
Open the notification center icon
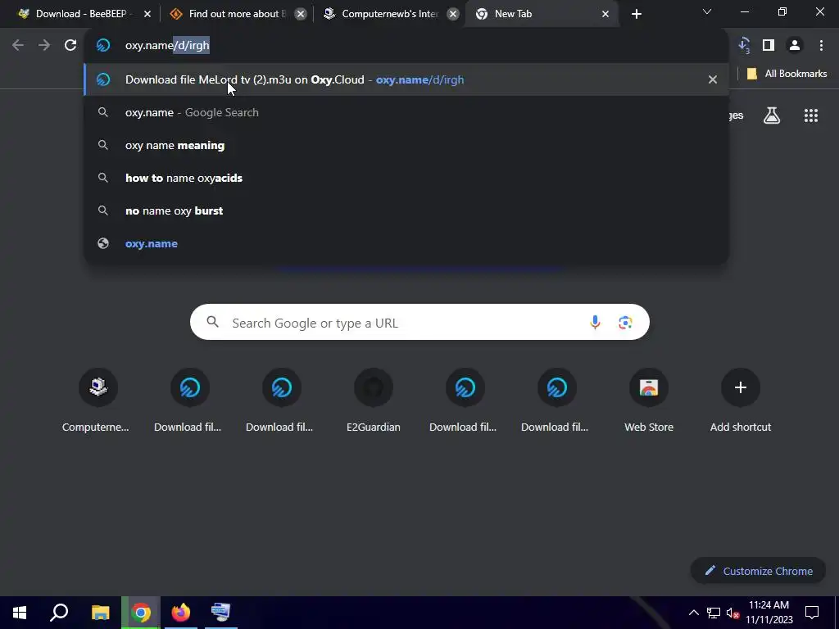[x=812, y=613]
